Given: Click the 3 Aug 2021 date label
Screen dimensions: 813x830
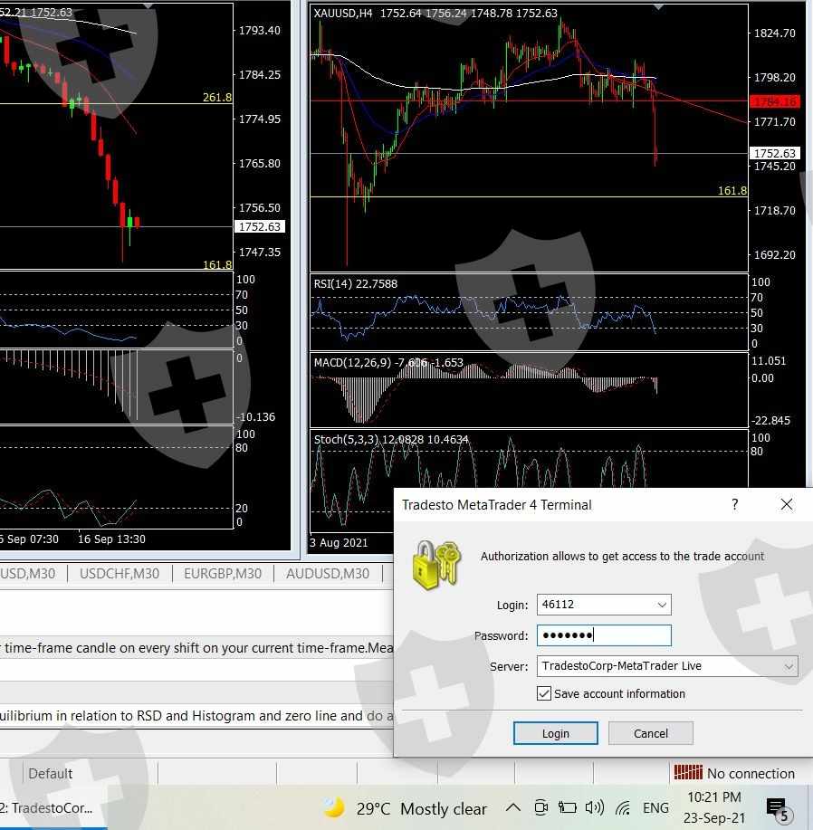Looking at the screenshot, I should [339, 542].
